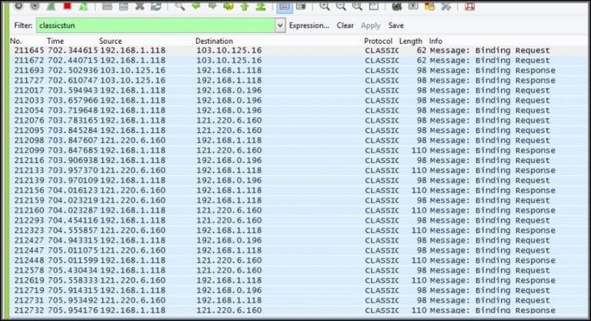591x321 pixels.
Task: Open the Expression... filter builder
Action: [x=309, y=25]
